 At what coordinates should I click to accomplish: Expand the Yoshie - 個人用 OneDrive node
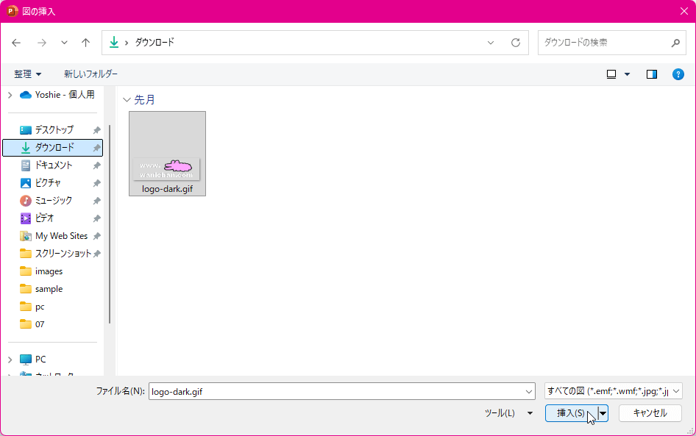coord(10,94)
